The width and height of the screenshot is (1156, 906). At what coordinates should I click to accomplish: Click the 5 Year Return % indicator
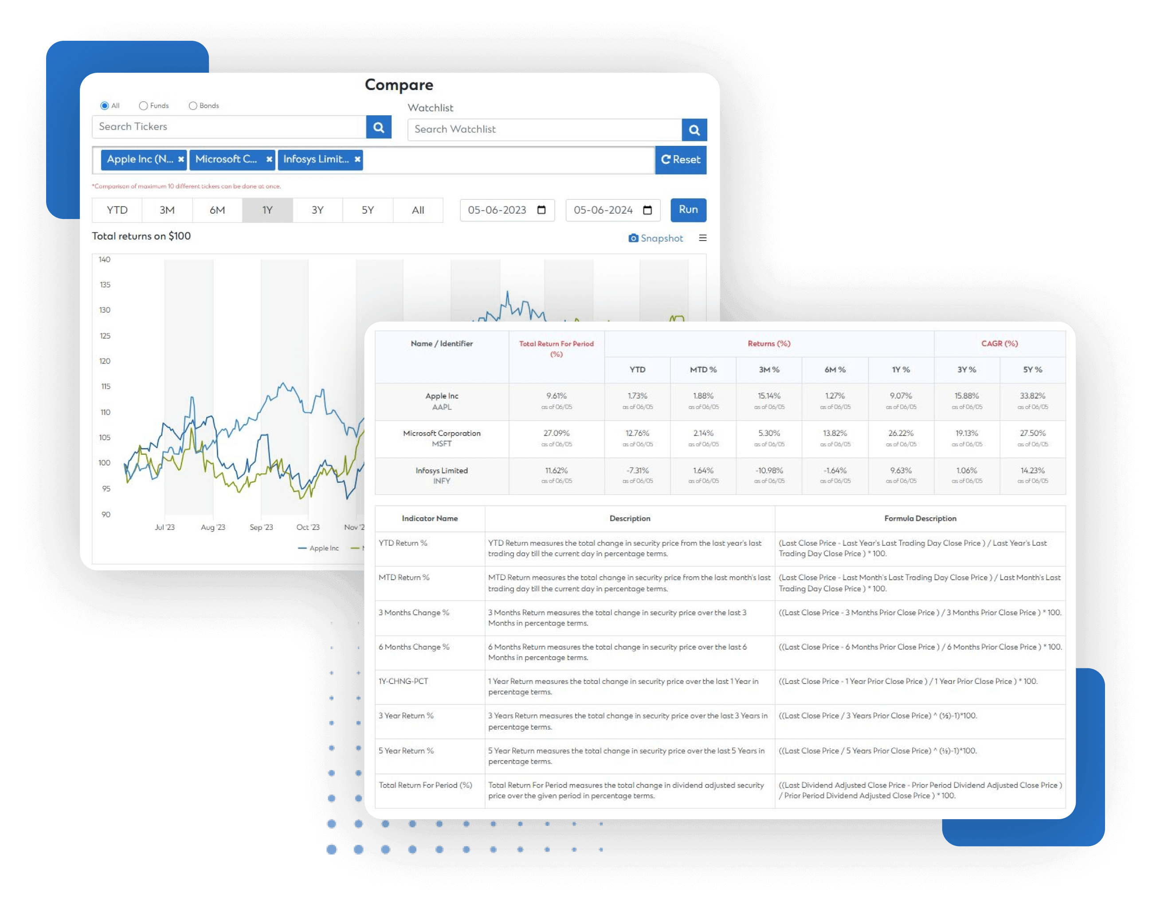click(406, 751)
